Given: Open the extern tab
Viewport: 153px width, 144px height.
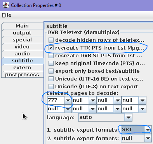Looking at the screenshot, I should (22, 68).
